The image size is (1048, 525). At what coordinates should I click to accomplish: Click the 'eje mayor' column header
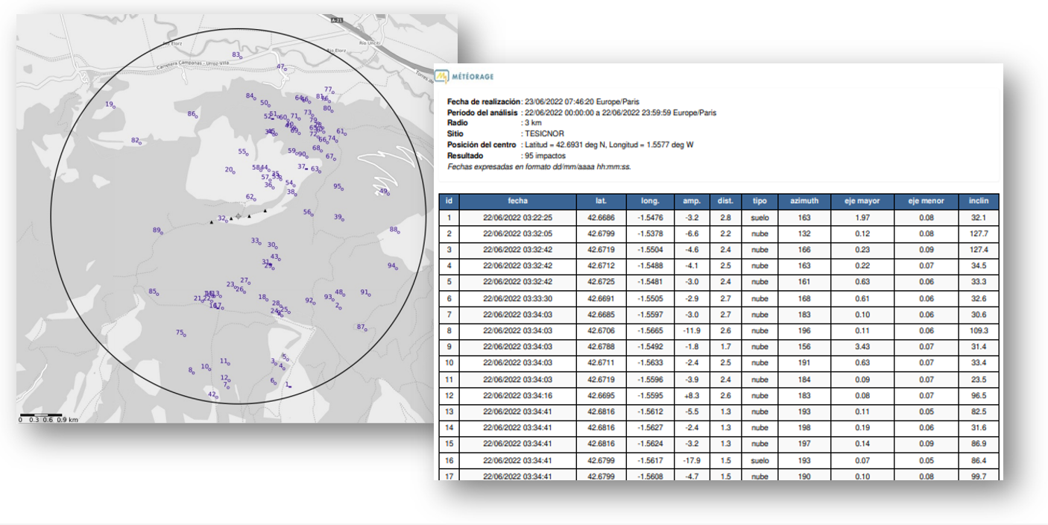click(862, 201)
